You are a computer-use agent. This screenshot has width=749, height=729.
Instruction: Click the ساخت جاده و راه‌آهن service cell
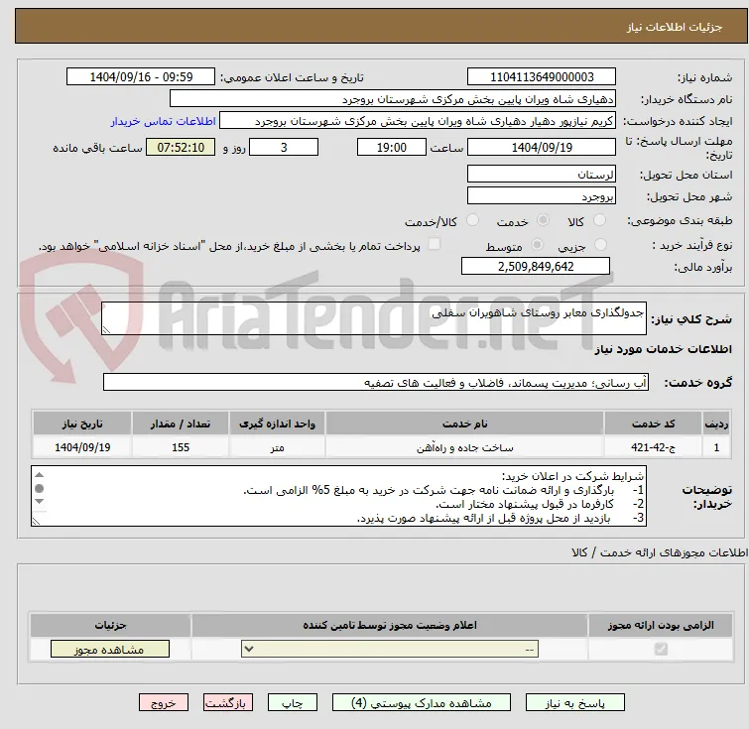465,447
